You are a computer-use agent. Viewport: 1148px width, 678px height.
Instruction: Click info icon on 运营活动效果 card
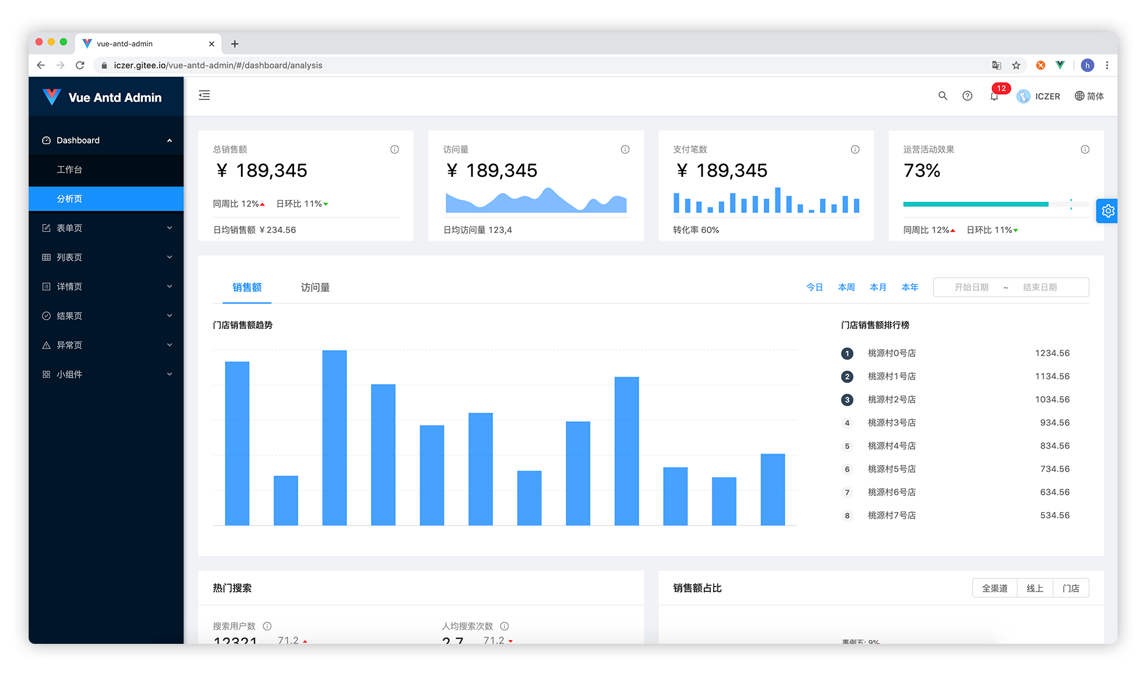coord(1085,149)
